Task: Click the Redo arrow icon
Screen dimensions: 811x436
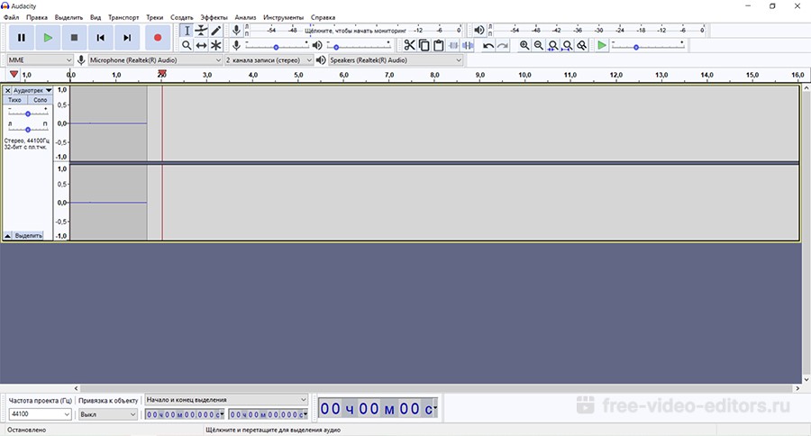Action: (502, 46)
